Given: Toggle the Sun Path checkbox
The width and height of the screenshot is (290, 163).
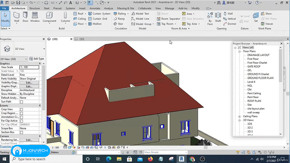Looking at the screenshot, I should (x=21, y=102).
